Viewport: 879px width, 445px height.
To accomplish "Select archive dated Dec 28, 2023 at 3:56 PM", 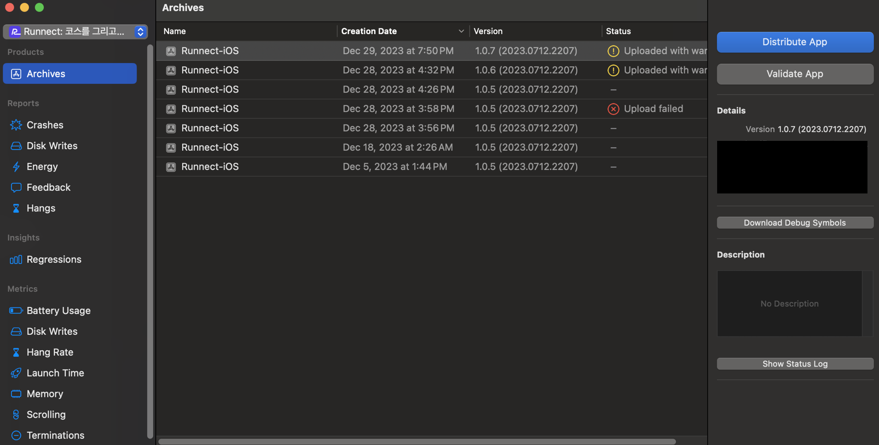I will 432,128.
